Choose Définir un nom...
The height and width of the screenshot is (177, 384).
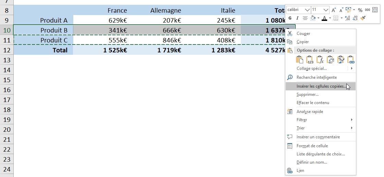321,162
